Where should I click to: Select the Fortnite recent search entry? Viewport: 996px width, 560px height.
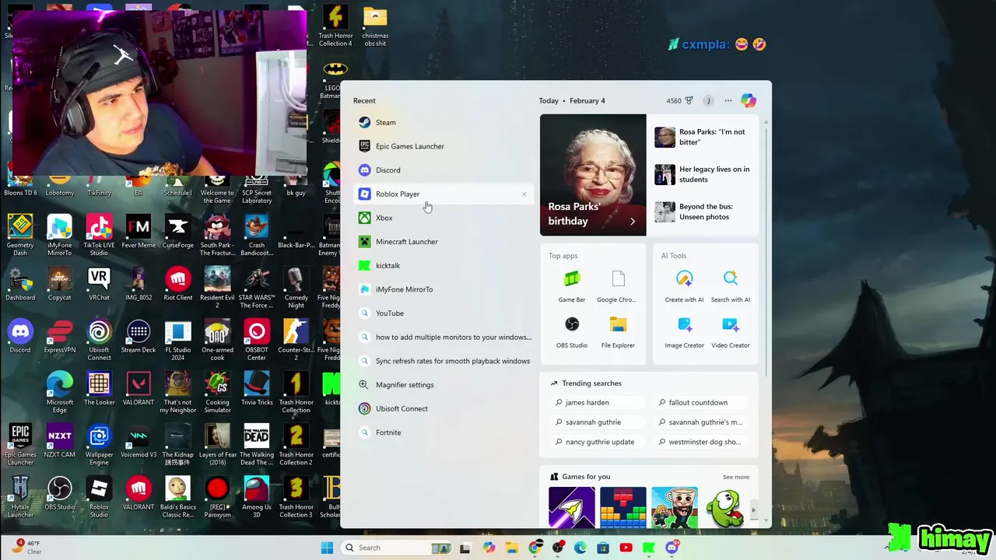point(444,432)
